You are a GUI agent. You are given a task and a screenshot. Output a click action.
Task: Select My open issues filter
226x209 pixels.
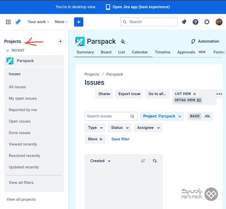pos(23,98)
